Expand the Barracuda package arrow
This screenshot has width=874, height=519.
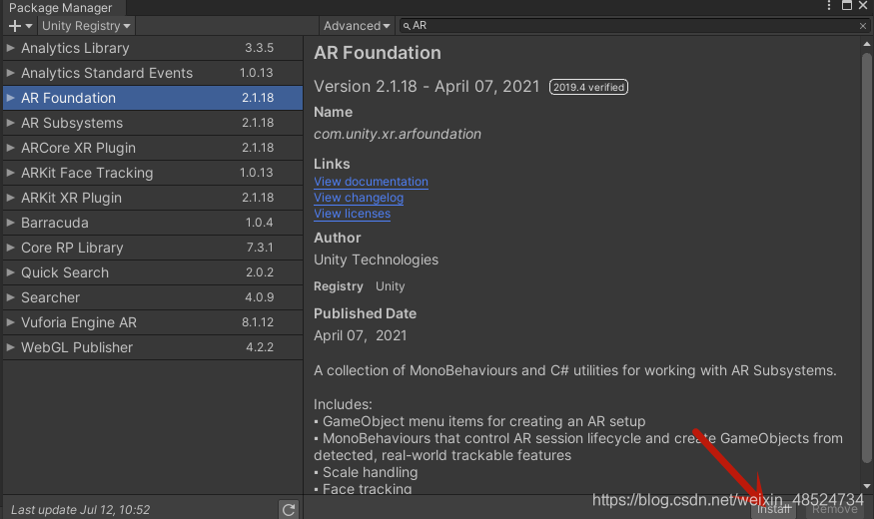click(x=10, y=223)
